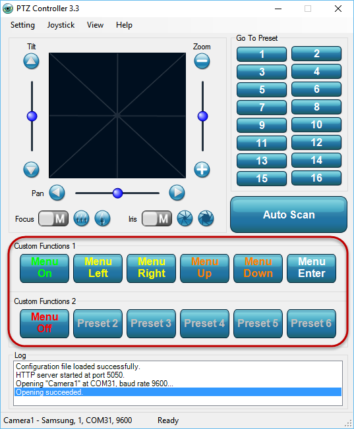This screenshot has height=429, width=354.
Task: Select log line 'Configuration file loaded successfully.'
Action: pos(178,366)
